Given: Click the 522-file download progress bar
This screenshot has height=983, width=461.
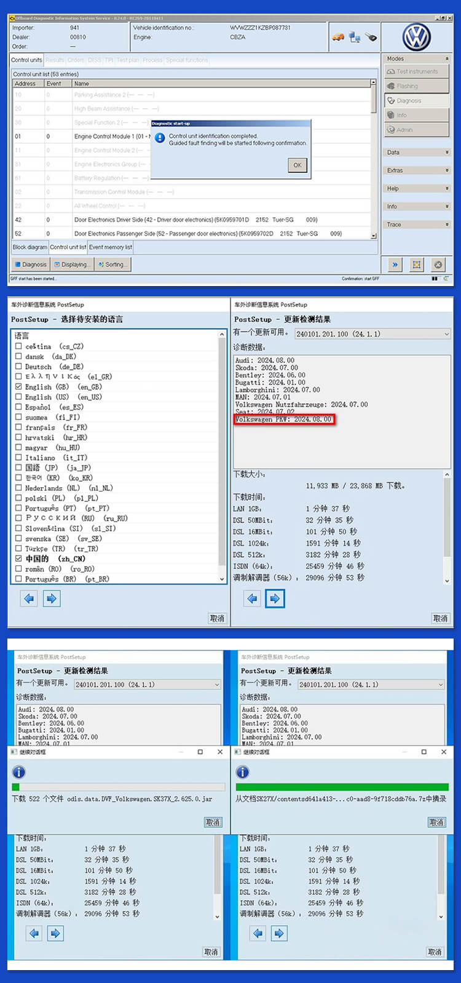Looking at the screenshot, I should [119, 787].
